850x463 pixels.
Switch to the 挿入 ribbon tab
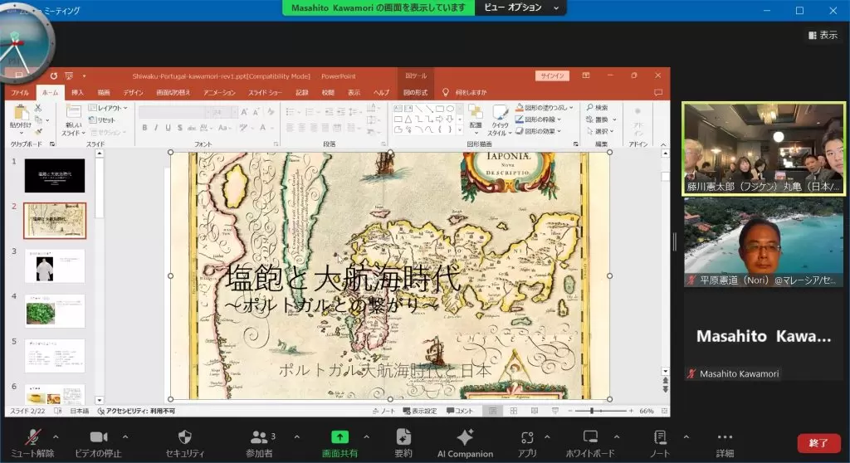(x=77, y=93)
